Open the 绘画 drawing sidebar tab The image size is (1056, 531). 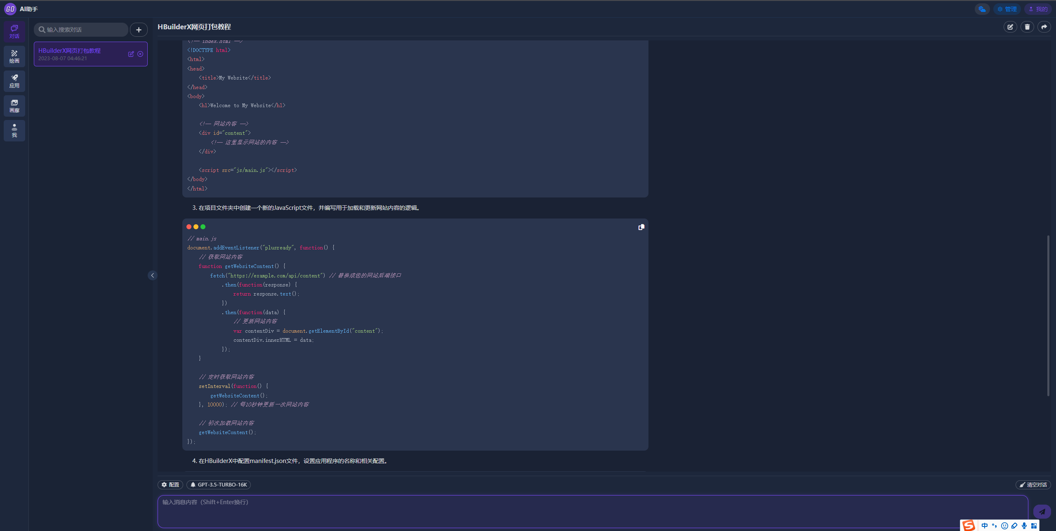tap(14, 56)
